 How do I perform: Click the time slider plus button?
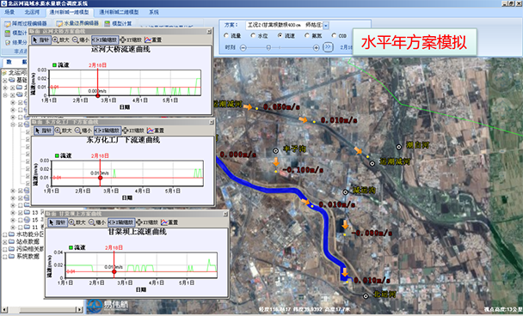coord(316,48)
